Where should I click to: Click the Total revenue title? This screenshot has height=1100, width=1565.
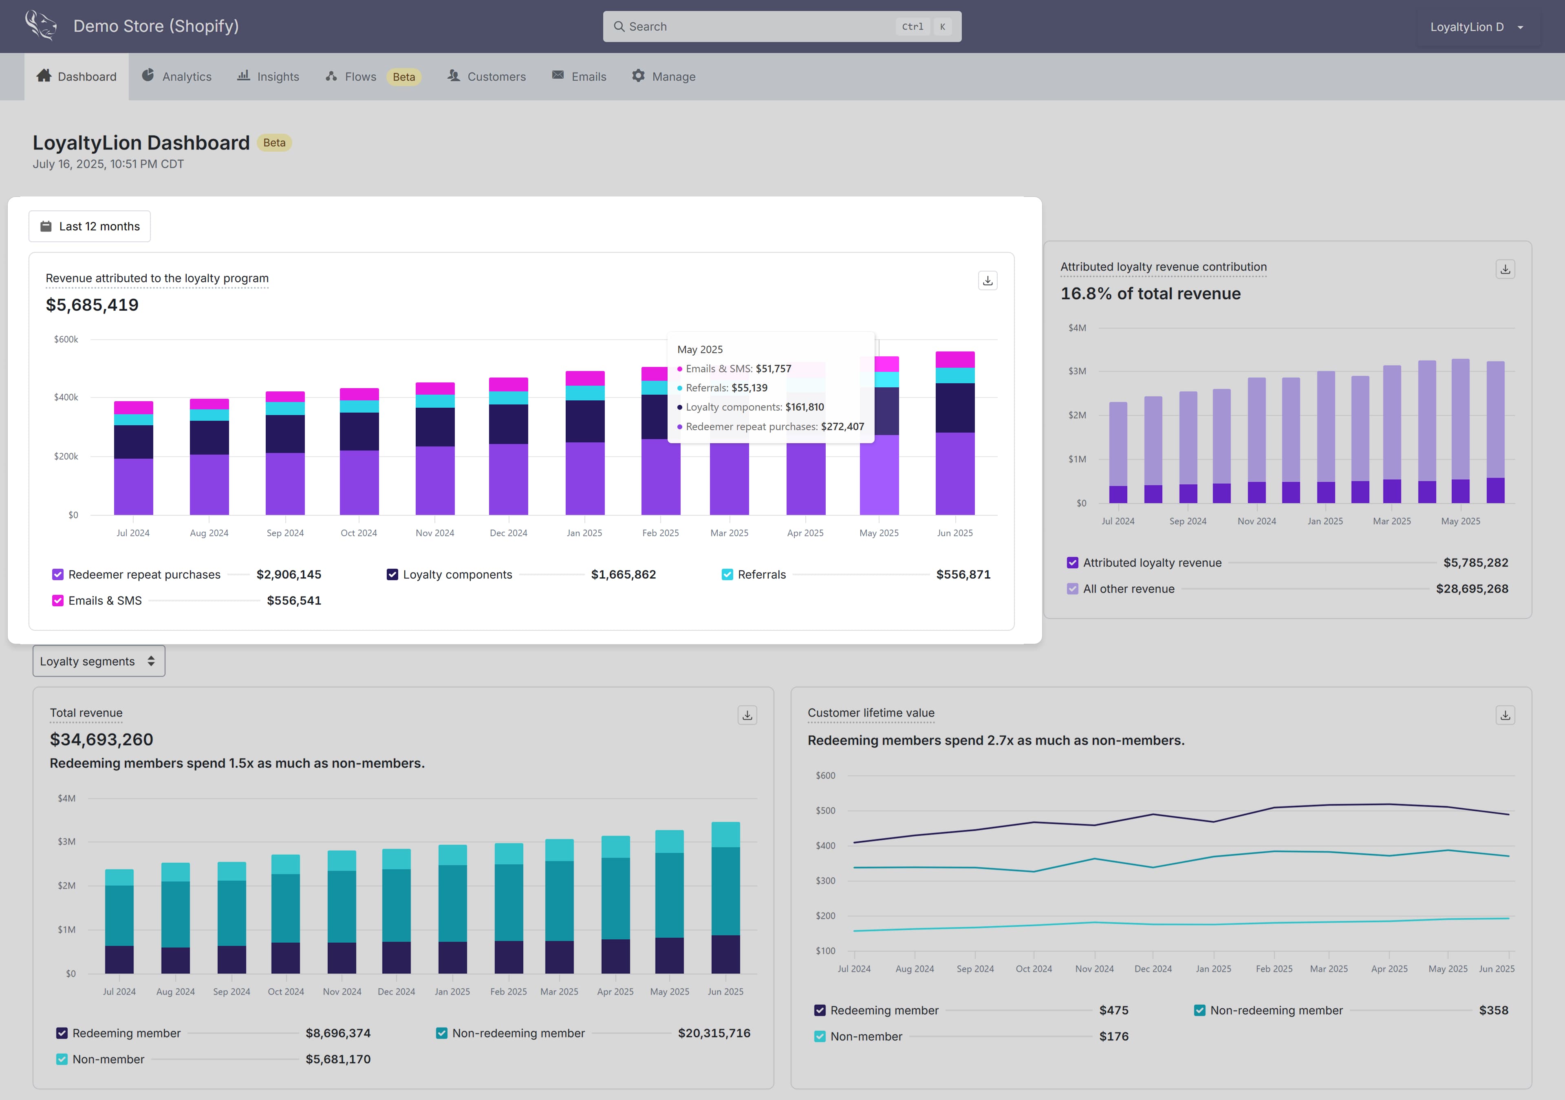pyautogui.click(x=86, y=713)
